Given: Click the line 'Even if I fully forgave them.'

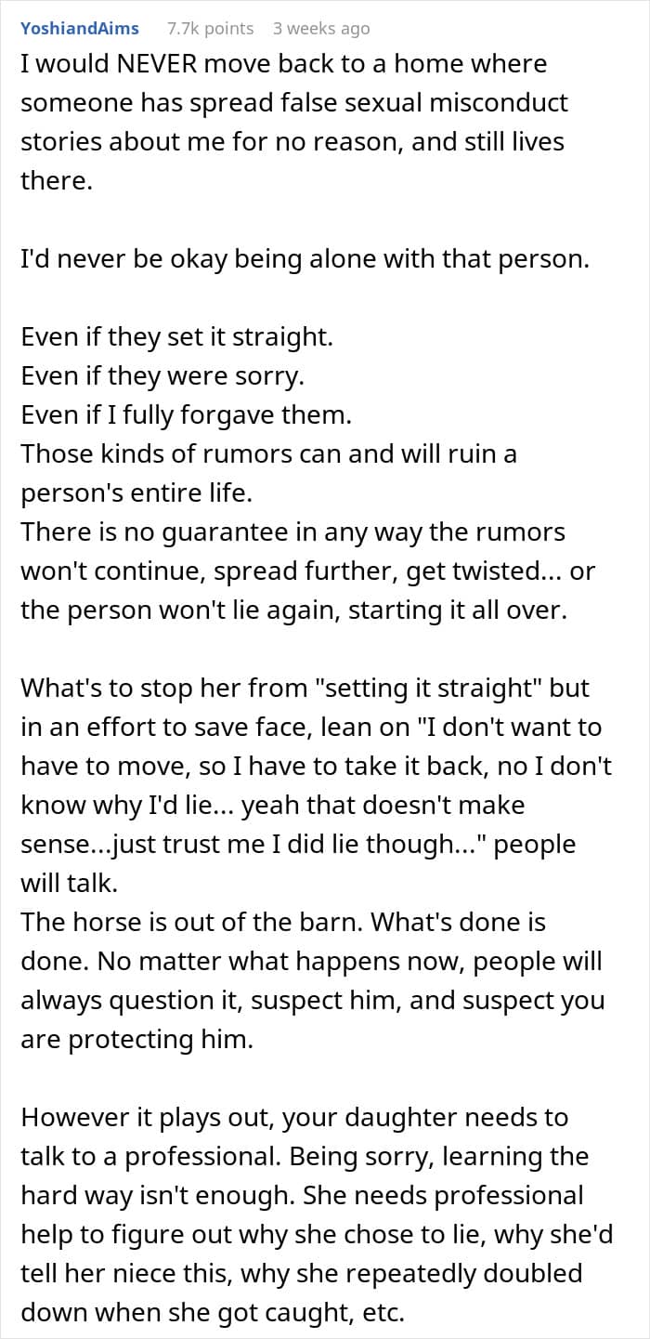Looking at the screenshot, I should [187, 415].
